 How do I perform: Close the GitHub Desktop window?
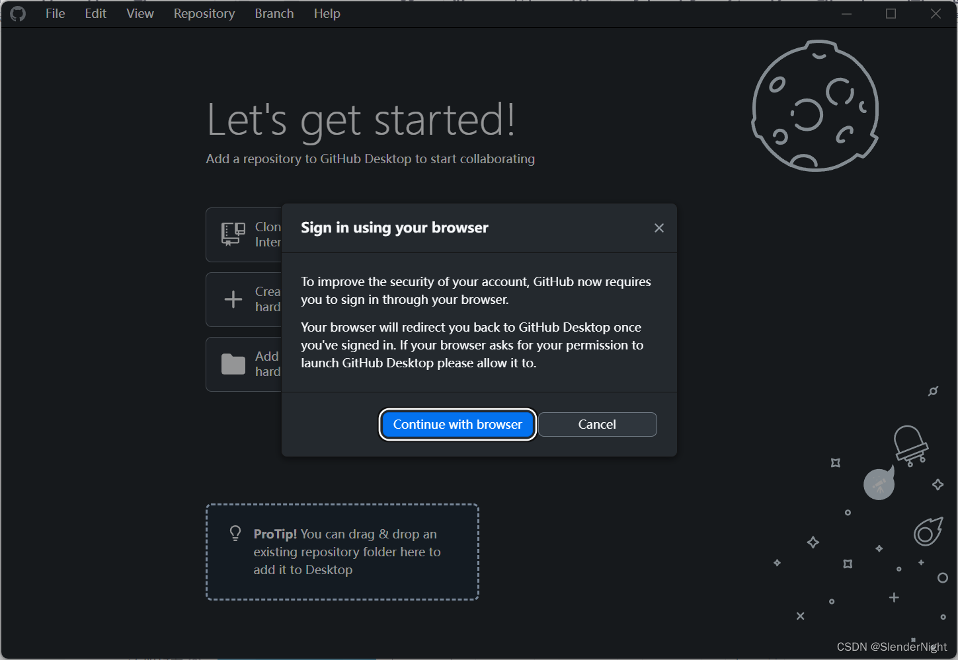(936, 13)
